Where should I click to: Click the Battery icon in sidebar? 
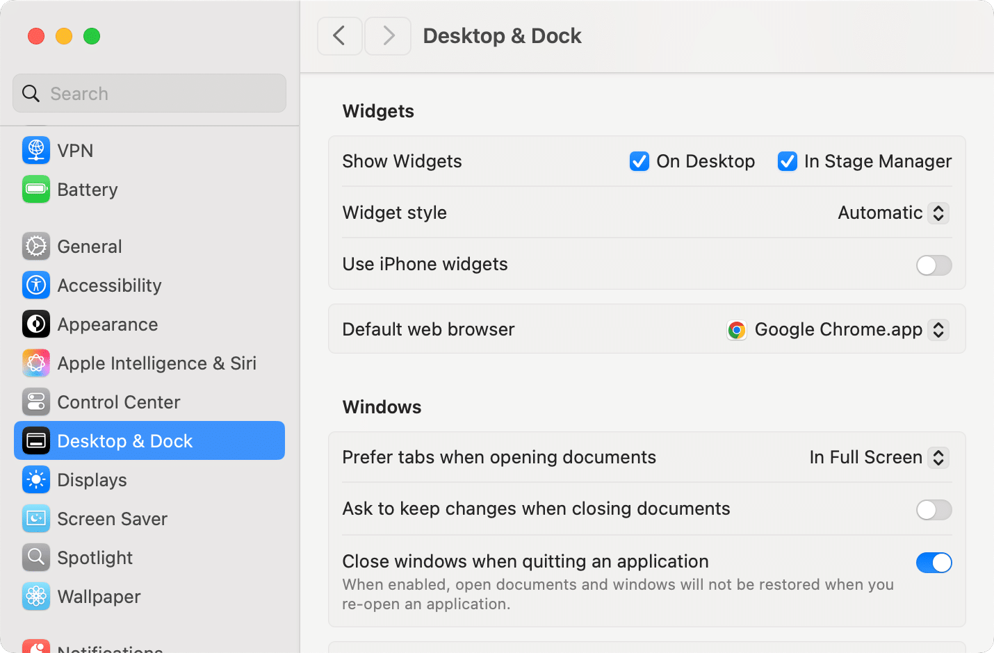(x=35, y=189)
